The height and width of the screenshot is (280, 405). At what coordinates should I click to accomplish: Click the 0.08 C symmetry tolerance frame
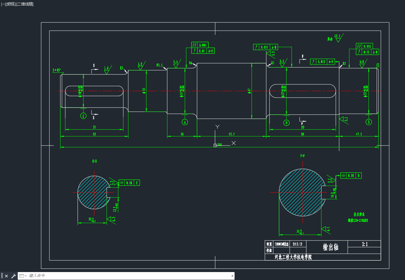[129, 183]
